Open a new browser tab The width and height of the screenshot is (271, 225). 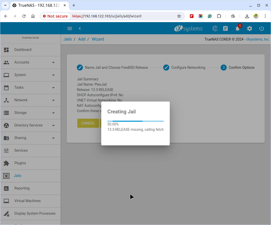pos(74,5)
